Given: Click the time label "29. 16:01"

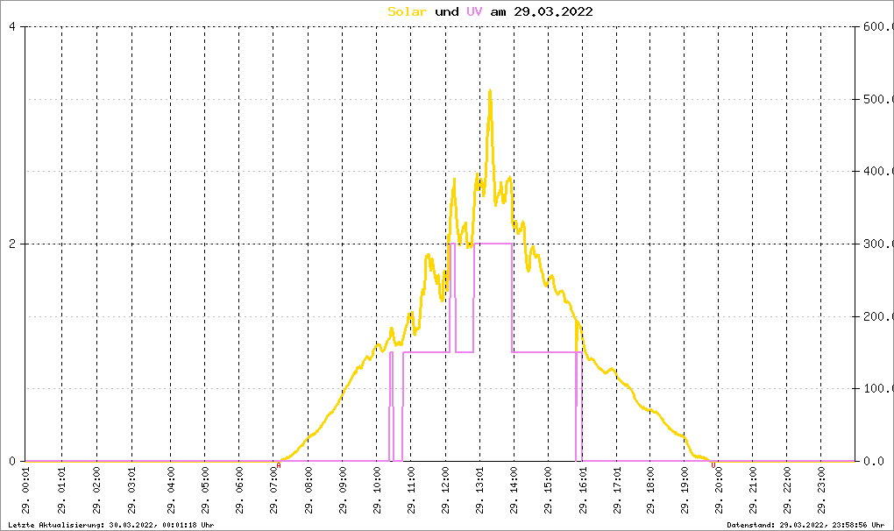Looking at the screenshot, I should (583, 491).
